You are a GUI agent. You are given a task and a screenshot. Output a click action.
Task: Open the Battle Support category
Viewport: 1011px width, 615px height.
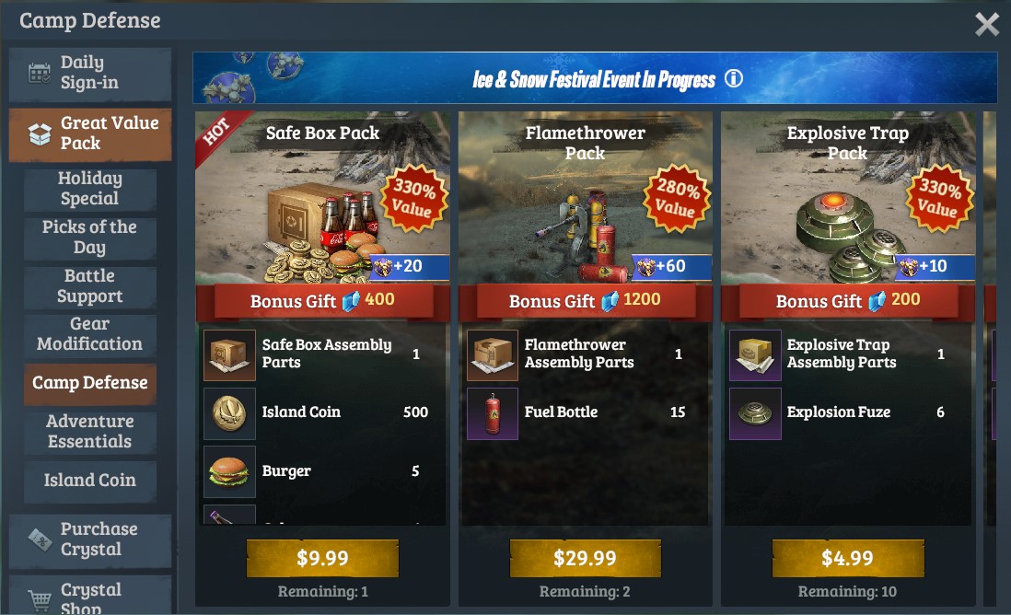tap(90, 286)
